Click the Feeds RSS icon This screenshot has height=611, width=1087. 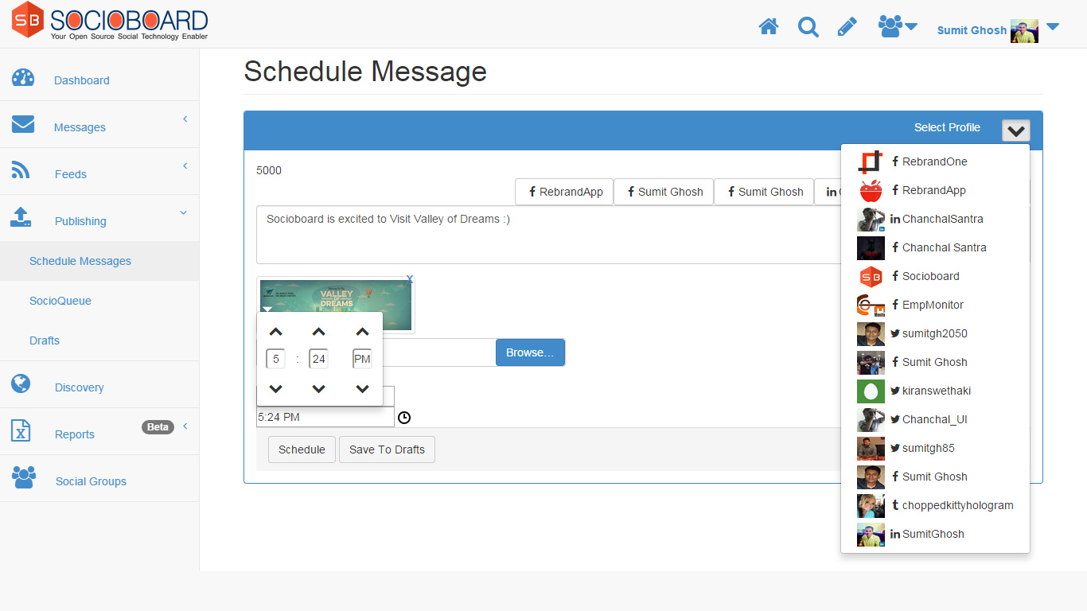[21, 170]
